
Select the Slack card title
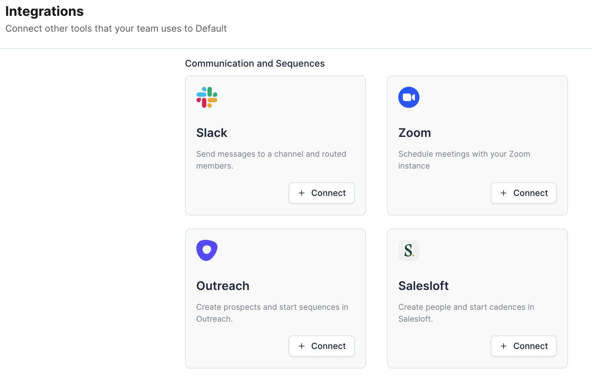point(212,133)
